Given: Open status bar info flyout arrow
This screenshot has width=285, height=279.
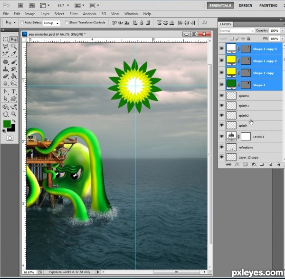Looking at the screenshot, I should (x=98, y=272).
